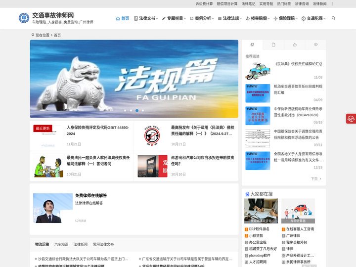This screenshot has width=356, height=267.
Task: Click the 线上法律咨询 ad image
Action: pos(261,211)
